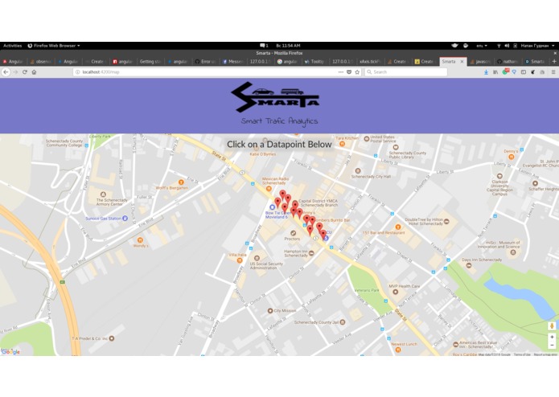The height and width of the screenshot is (397, 559).
Task: Open the Firefox Web Browser app menu
Action: click(x=54, y=46)
